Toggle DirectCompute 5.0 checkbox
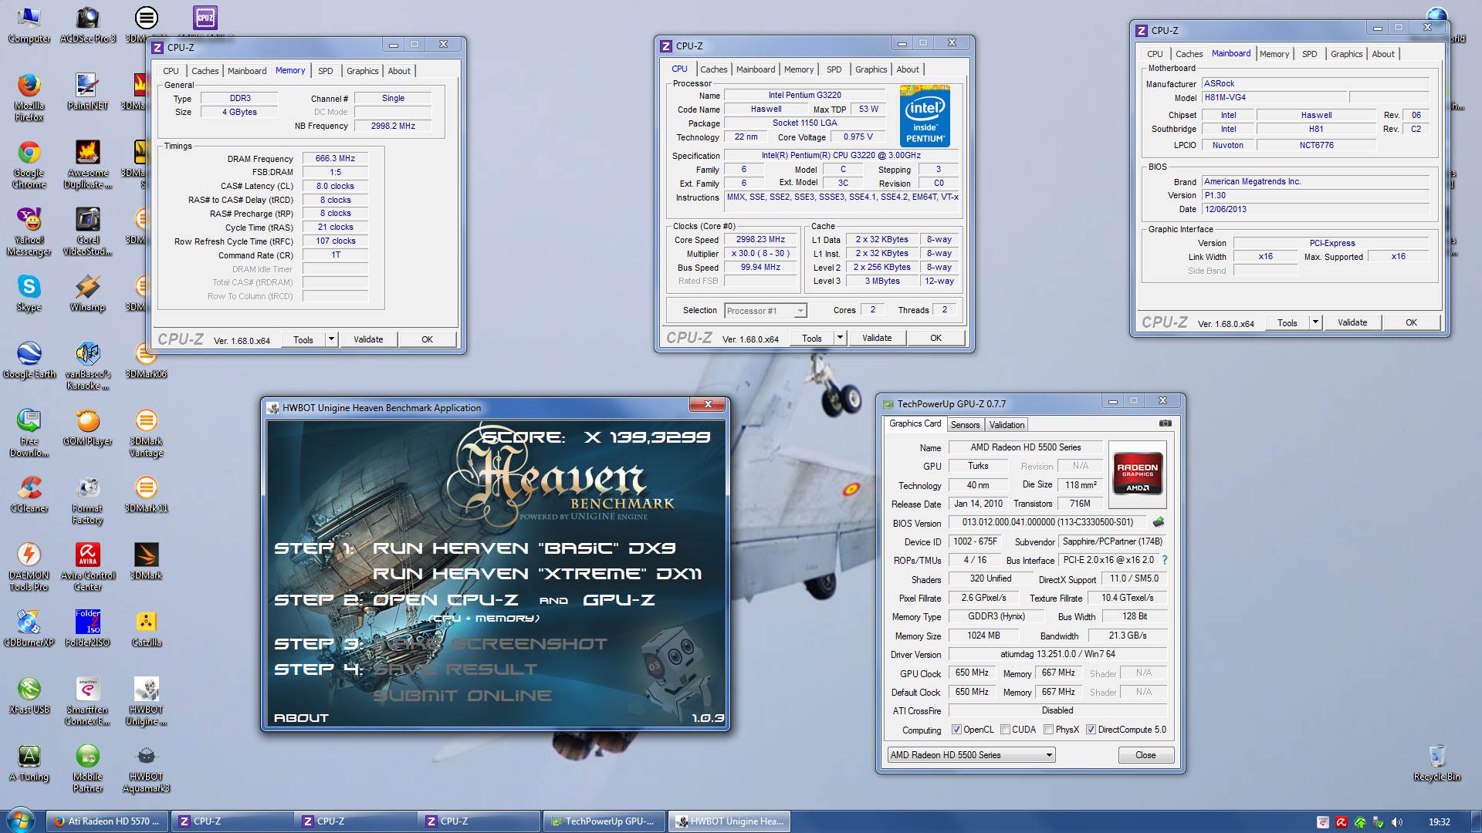 coord(1091,730)
